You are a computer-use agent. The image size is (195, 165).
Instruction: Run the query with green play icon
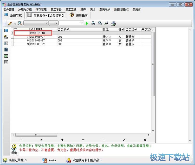(x=87, y=23)
